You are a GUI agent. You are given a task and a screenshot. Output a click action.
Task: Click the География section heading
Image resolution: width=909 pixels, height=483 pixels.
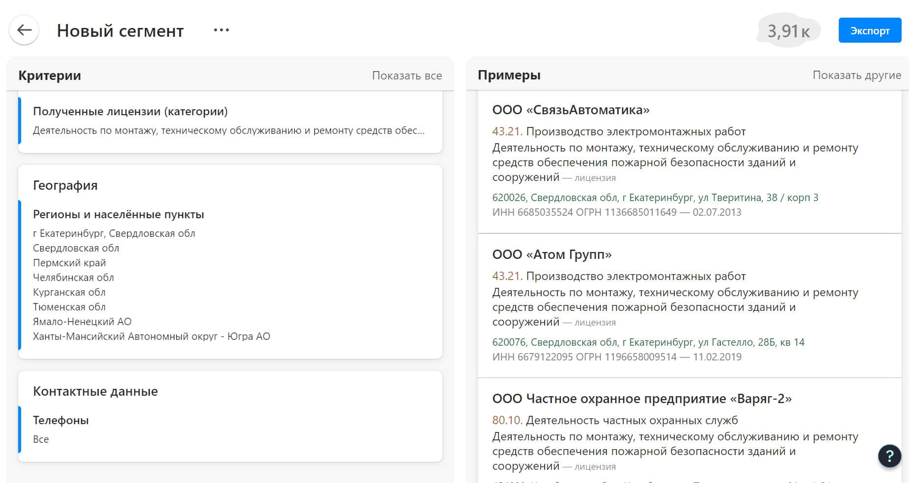tap(65, 185)
